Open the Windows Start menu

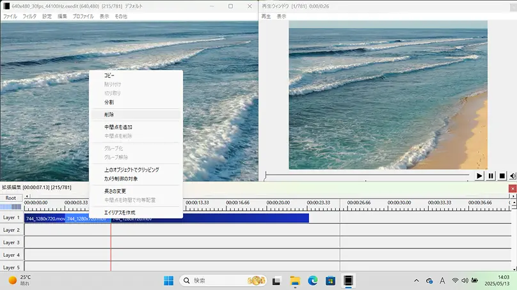168,281
